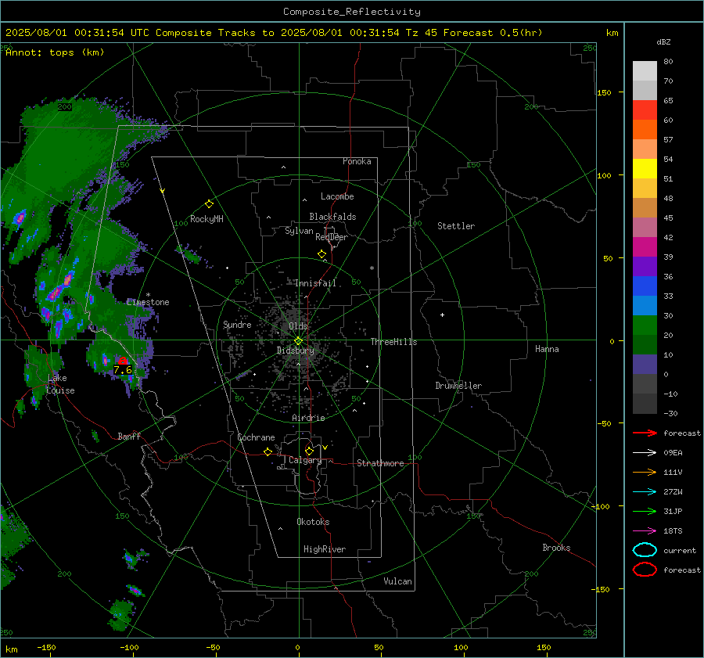Click the Sundre city label
The height and width of the screenshot is (658, 704).
click(x=237, y=325)
